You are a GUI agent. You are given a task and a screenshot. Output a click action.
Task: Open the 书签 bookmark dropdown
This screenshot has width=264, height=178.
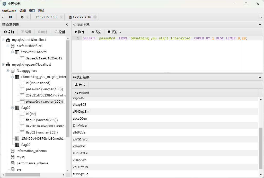pos(115,32)
